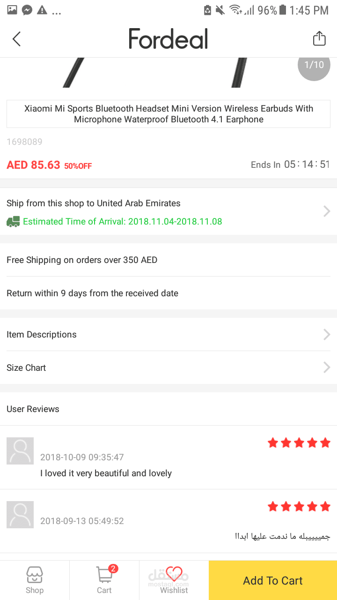Tap the green delivery truck icon
Viewport: 337px width, 600px height.
pos(13,221)
